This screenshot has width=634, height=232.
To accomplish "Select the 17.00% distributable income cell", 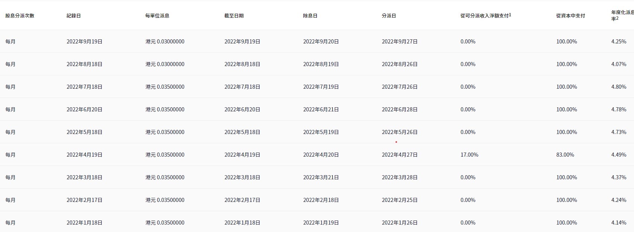I will [469, 155].
